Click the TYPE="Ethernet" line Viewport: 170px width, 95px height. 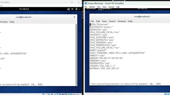tap(99, 25)
